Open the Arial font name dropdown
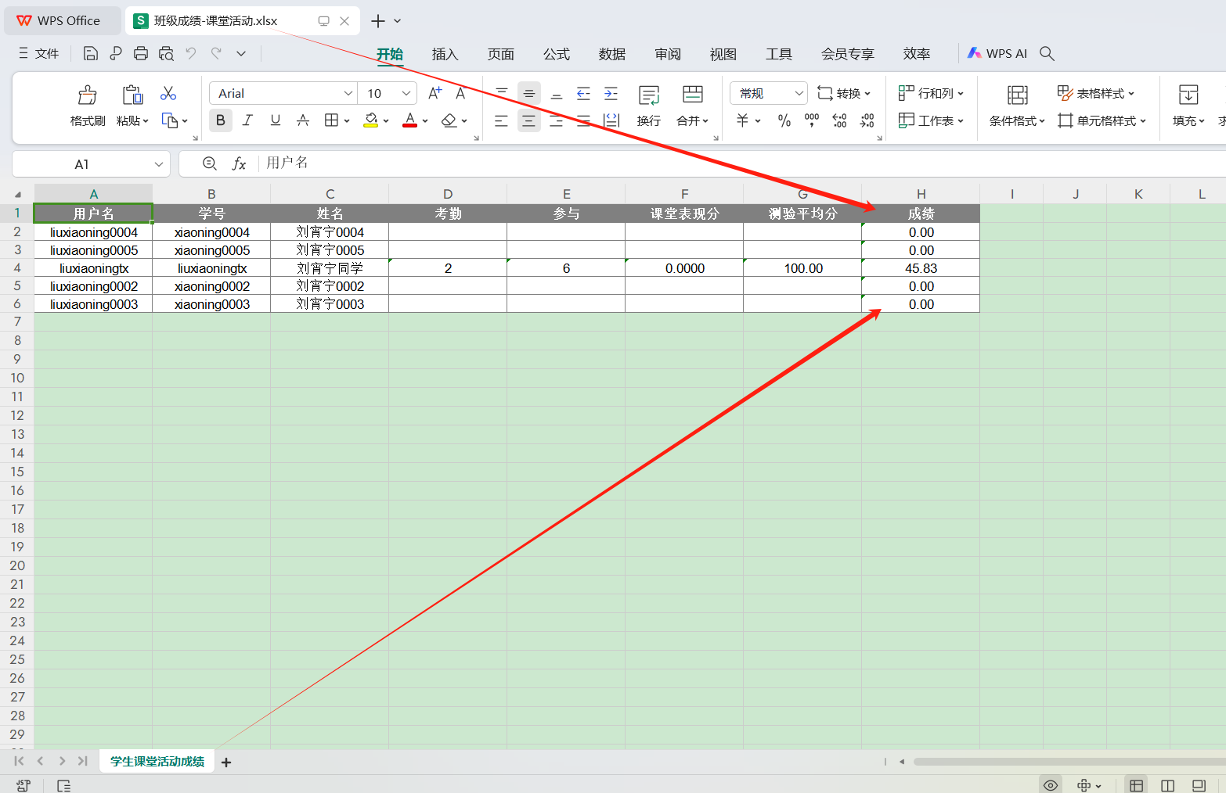This screenshot has width=1226, height=793. click(x=348, y=93)
